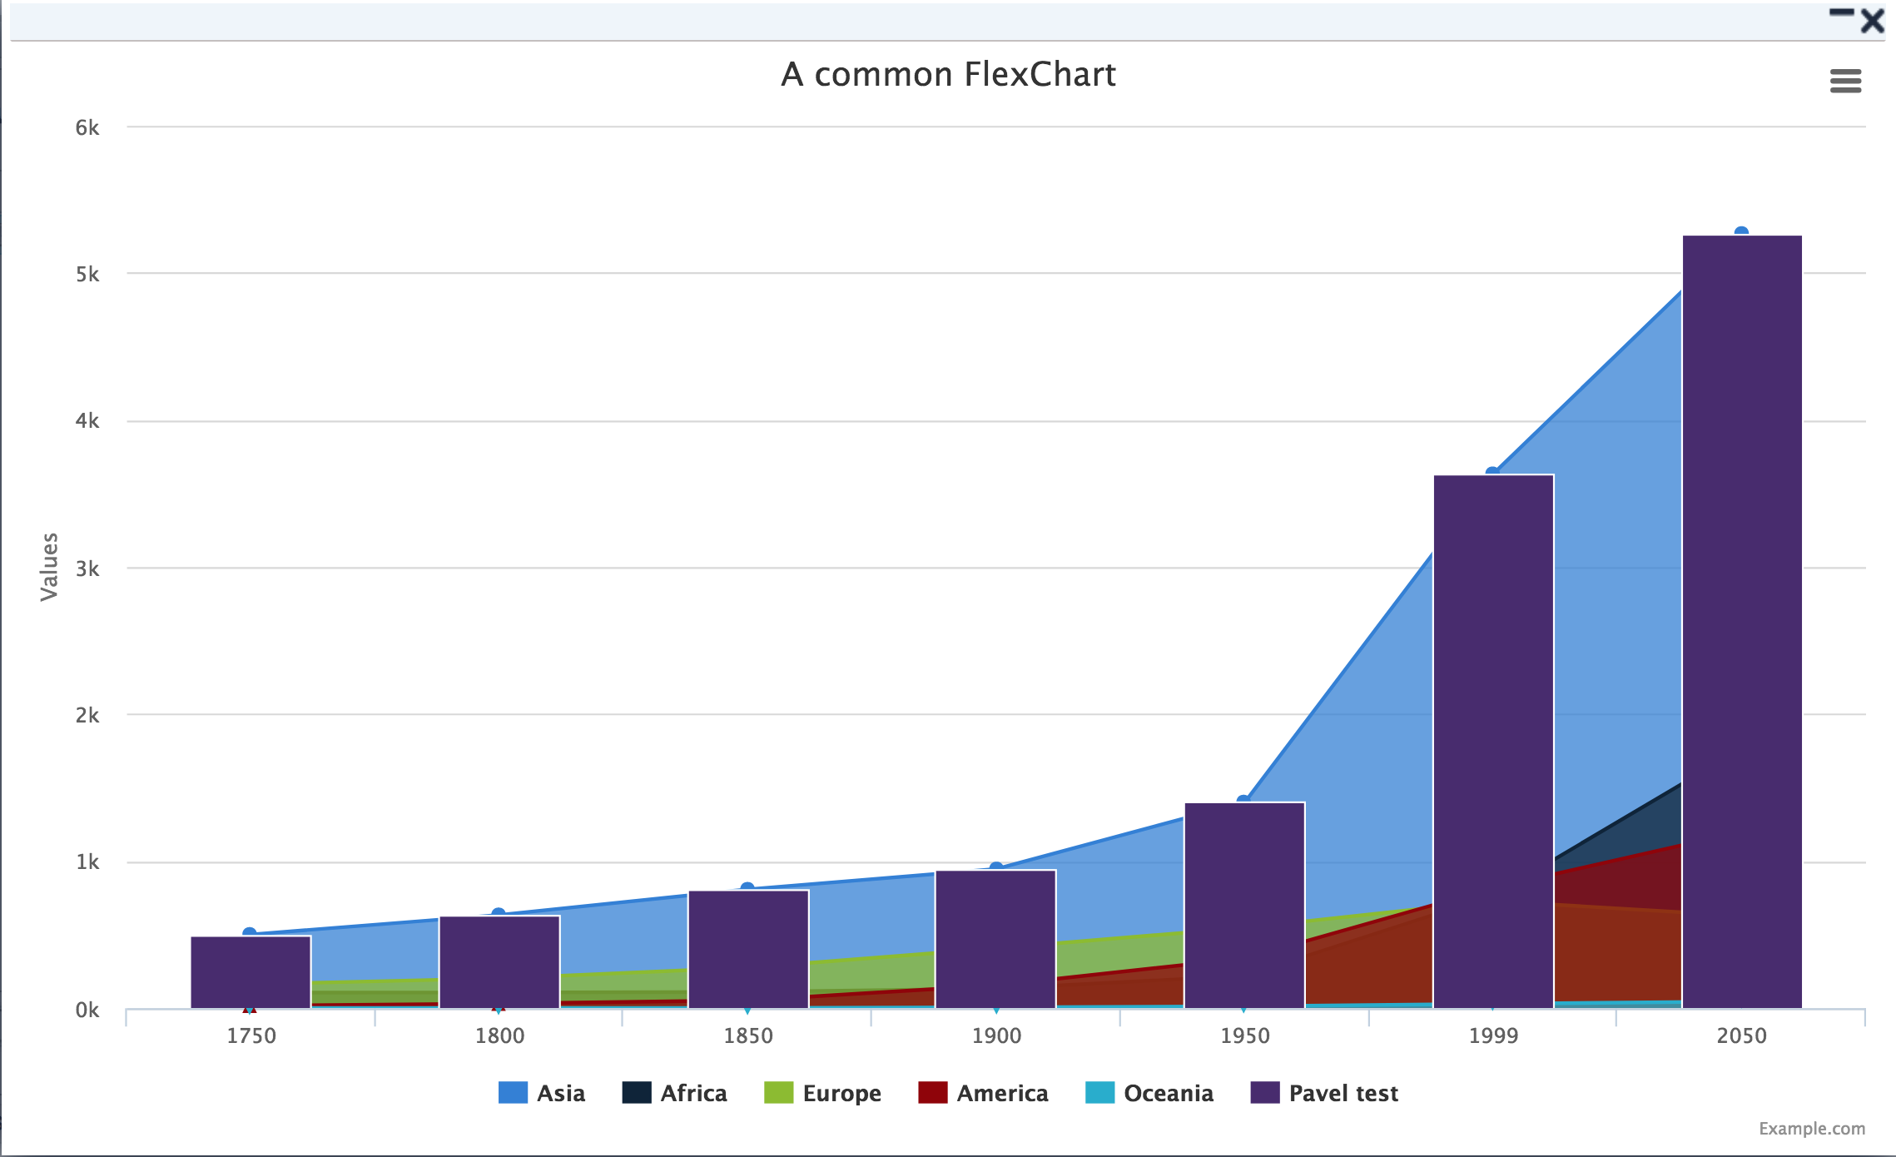The width and height of the screenshot is (1896, 1157).
Task: Close the chart window with X
Action: click(x=1873, y=21)
